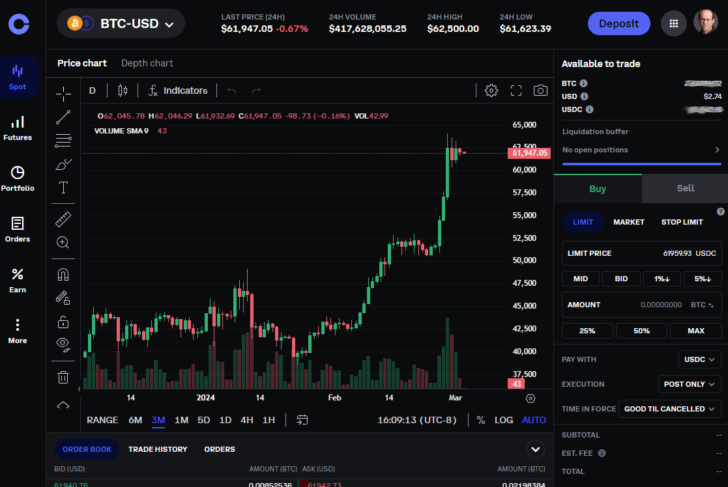Viewport: 728px width, 487px height.
Task: Open the user profile avatar
Action: pos(705,21)
